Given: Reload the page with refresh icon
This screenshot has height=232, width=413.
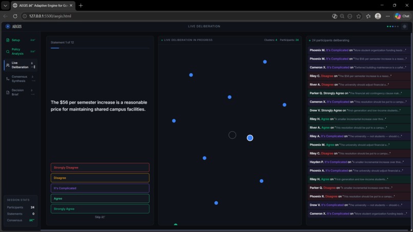Looking at the screenshot, I should 15,16.
